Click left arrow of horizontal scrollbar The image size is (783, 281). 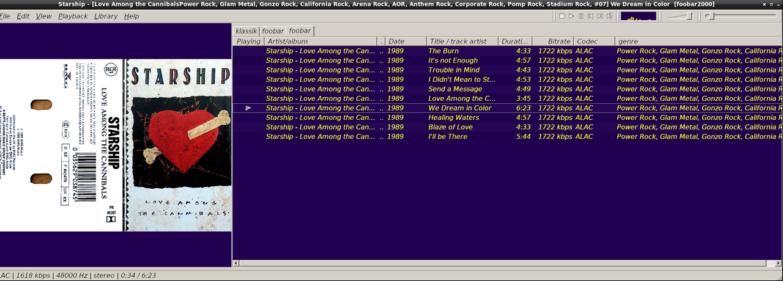(236, 263)
